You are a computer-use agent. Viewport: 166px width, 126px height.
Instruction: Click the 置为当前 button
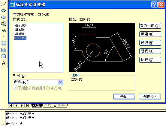pyautogui.click(x=150, y=26)
